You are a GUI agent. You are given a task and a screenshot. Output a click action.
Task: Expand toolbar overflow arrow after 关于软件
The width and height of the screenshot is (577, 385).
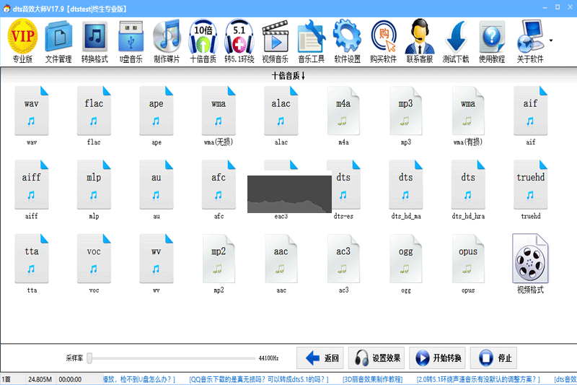pos(551,40)
